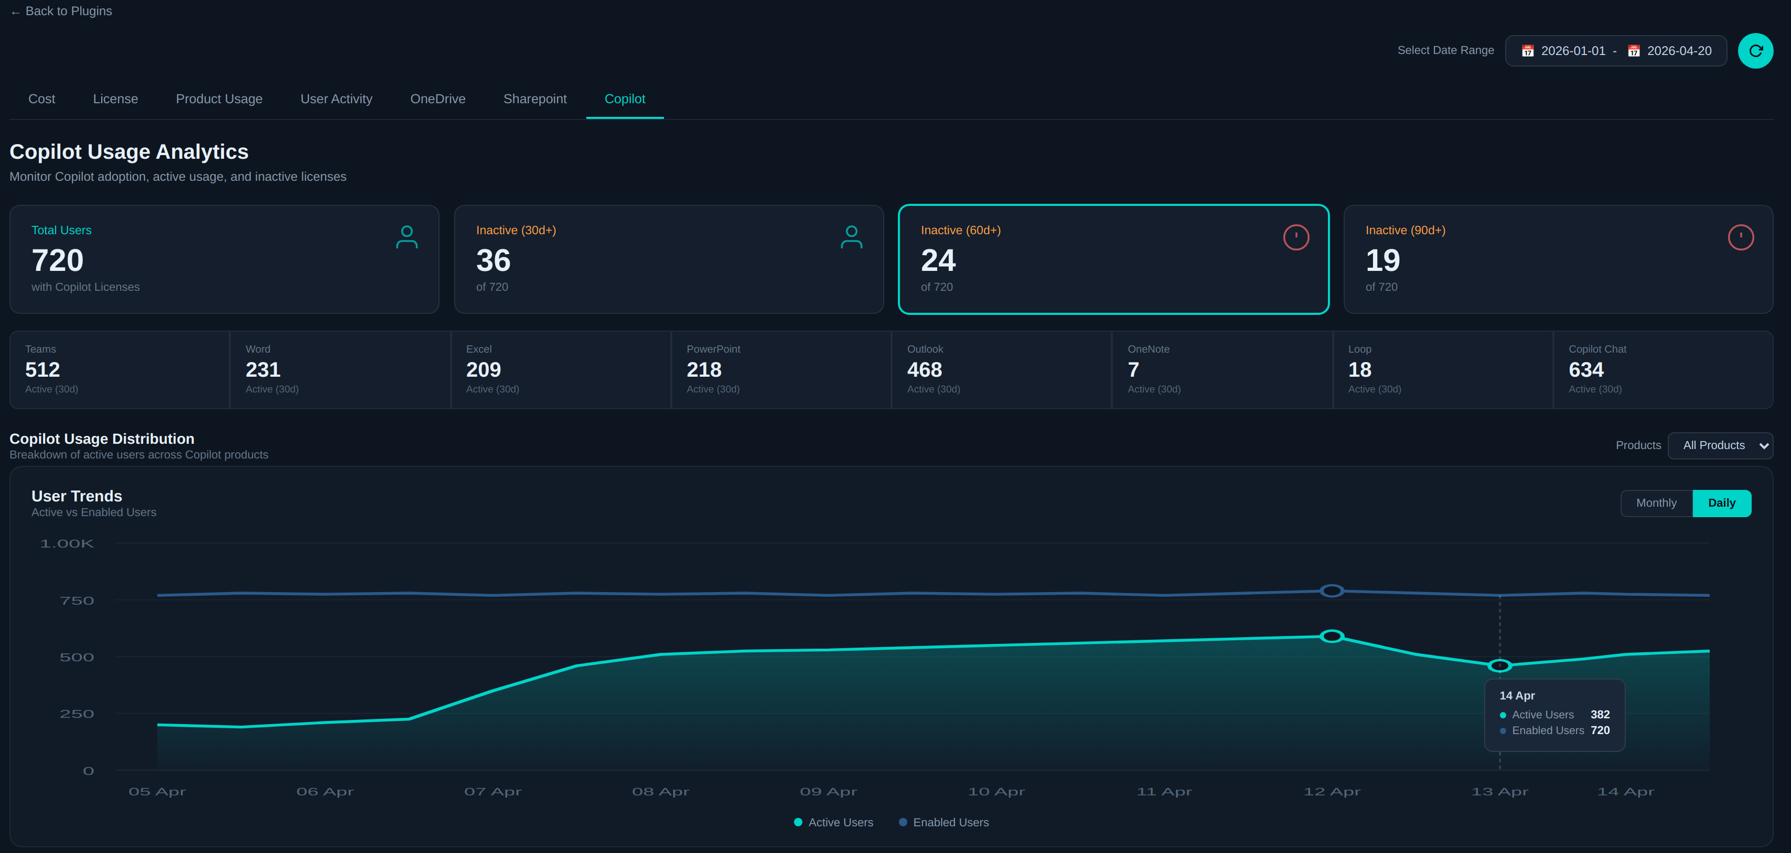Click the start date calendar icon

point(1528,51)
